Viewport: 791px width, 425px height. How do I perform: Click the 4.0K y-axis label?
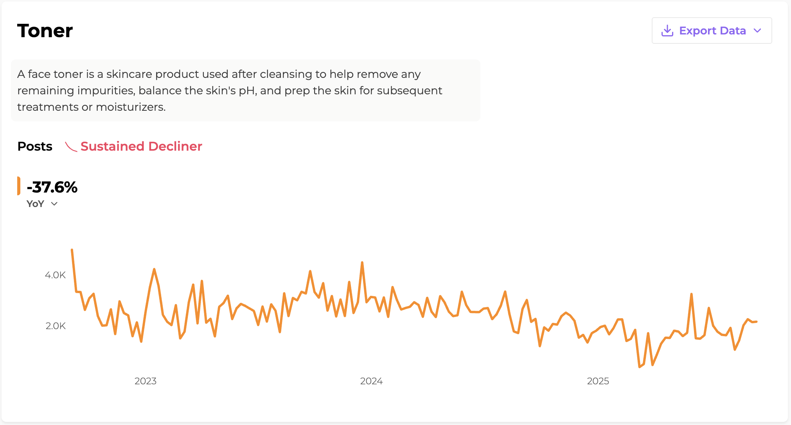point(55,275)
